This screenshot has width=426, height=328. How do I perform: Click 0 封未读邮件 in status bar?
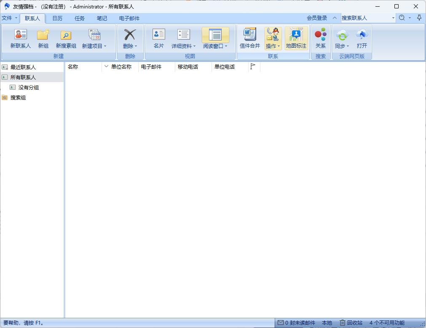(x=296, y=323)
